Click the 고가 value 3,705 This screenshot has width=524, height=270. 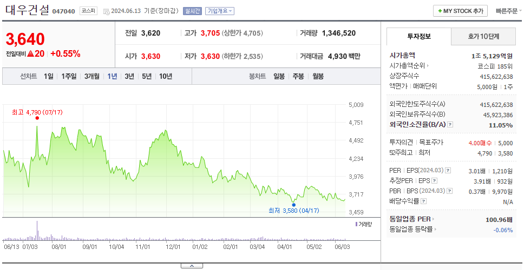(x=210, y=33)
